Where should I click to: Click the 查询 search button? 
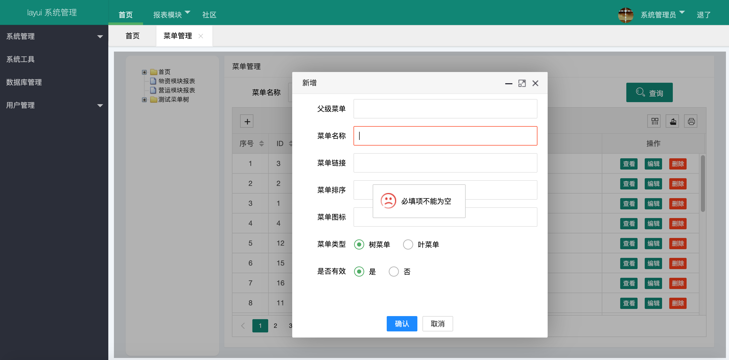[x=649, y=92]
